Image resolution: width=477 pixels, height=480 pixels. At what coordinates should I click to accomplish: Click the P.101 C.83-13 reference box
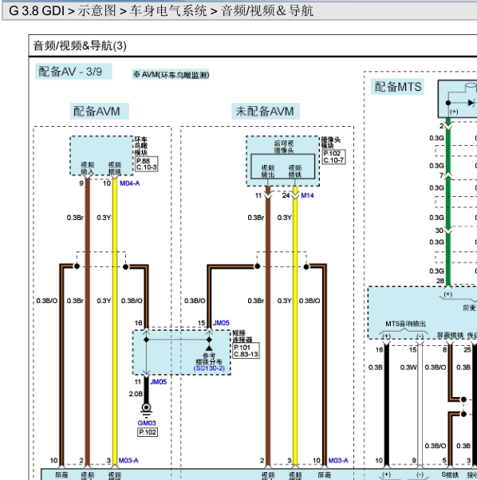[246, 351]
